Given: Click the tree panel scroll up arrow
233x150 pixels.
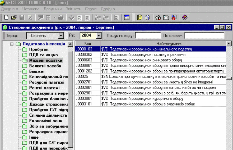Looking at the screenshot, I should click(x=70, y=44).
